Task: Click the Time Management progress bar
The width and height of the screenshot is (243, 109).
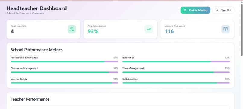Action: 176,72
